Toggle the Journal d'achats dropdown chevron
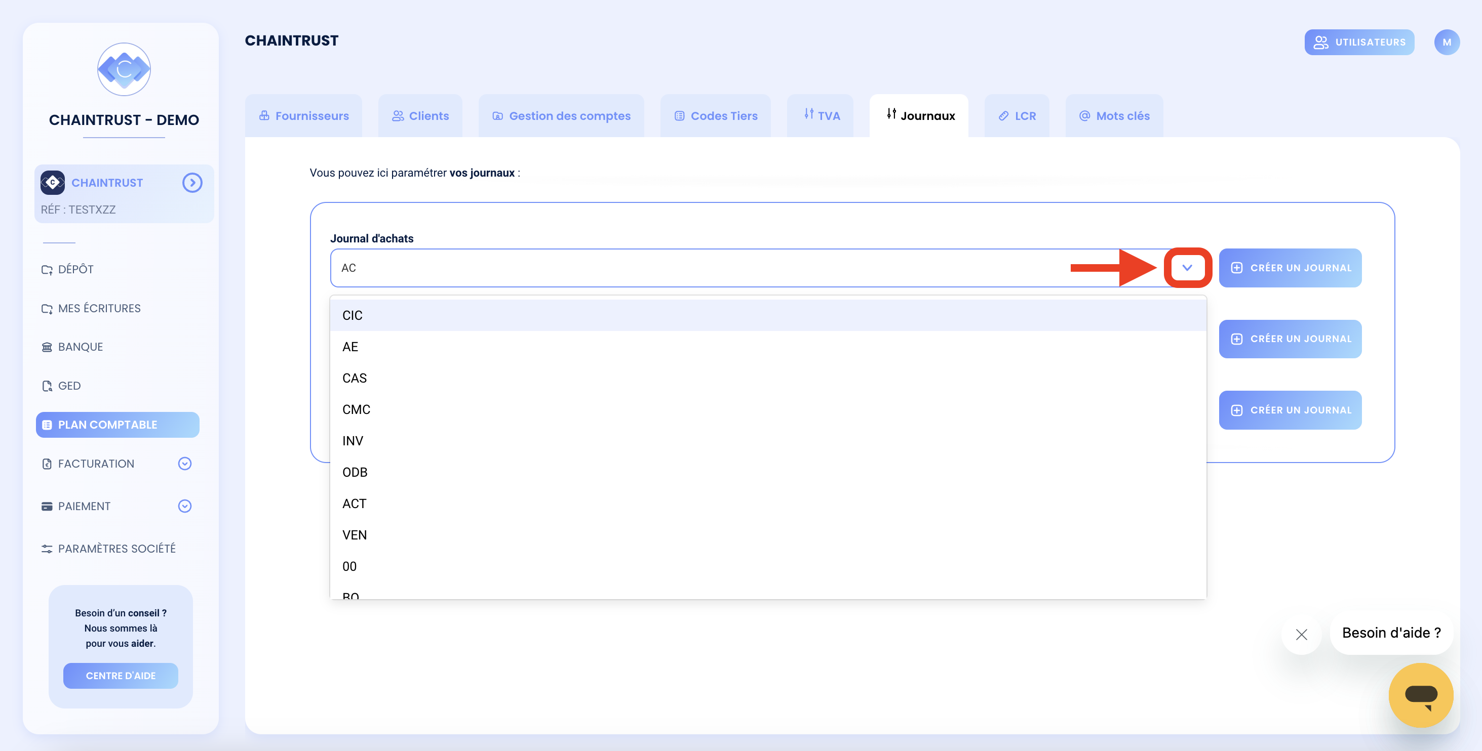 point(1187,268)
